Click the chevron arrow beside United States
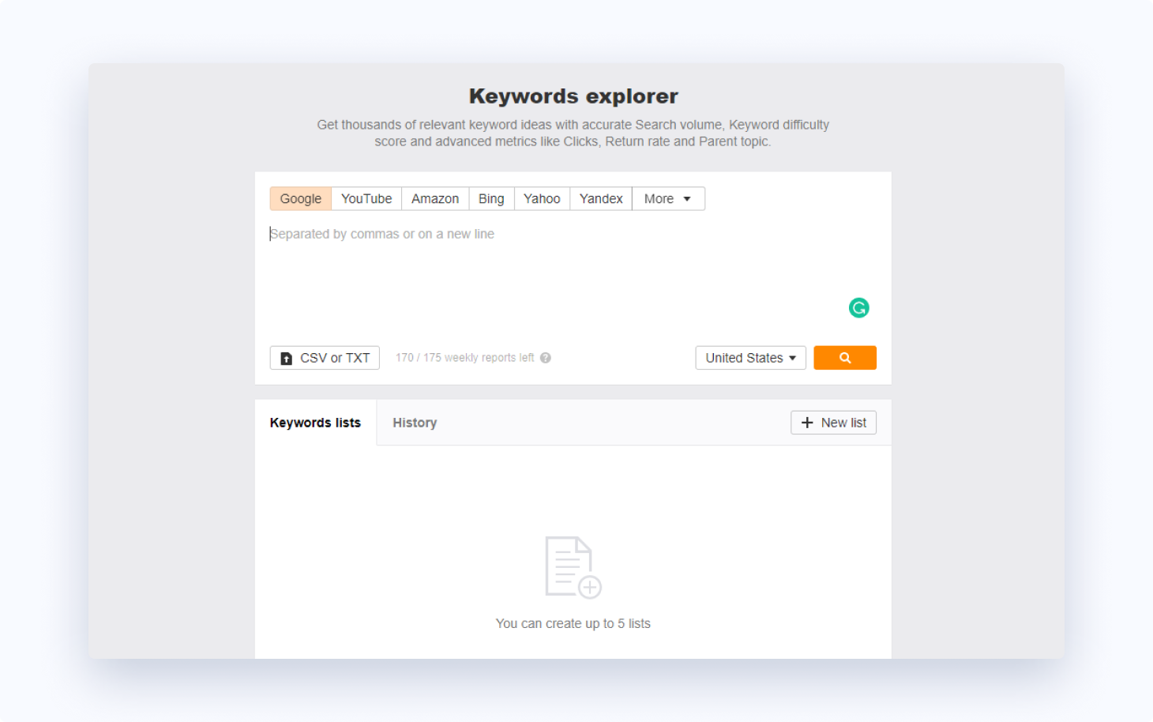Image resolution: width=1153 pixels, height=722 pixels. [793, 357]
